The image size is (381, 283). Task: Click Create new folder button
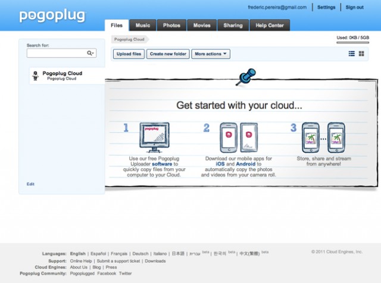(x=168, y=54)
